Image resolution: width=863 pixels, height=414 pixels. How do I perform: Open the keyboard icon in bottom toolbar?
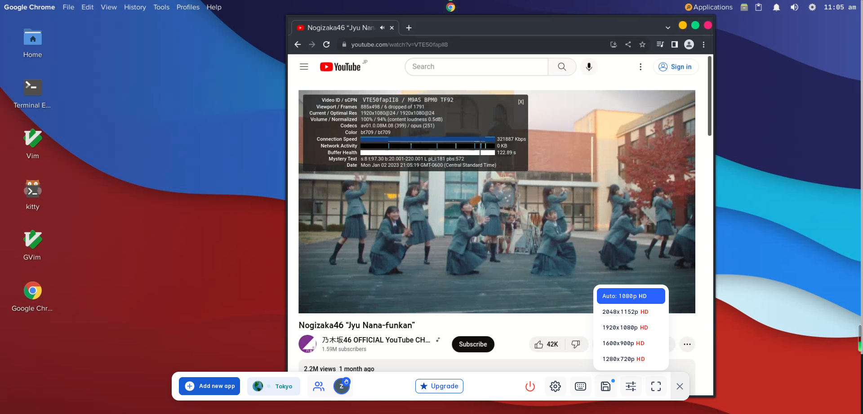(x=580, y=386)
